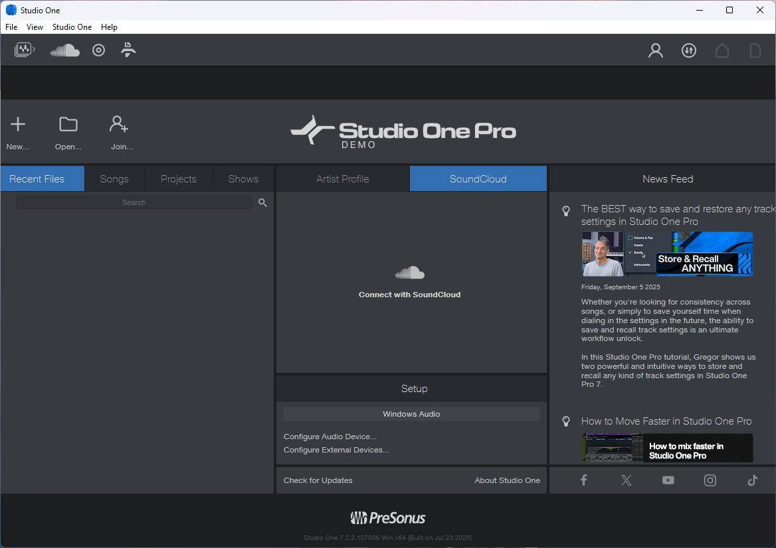The height and width of the screenshot is (548, 776).
Task: Open the Facebook social icon
Action: point(584,480)
